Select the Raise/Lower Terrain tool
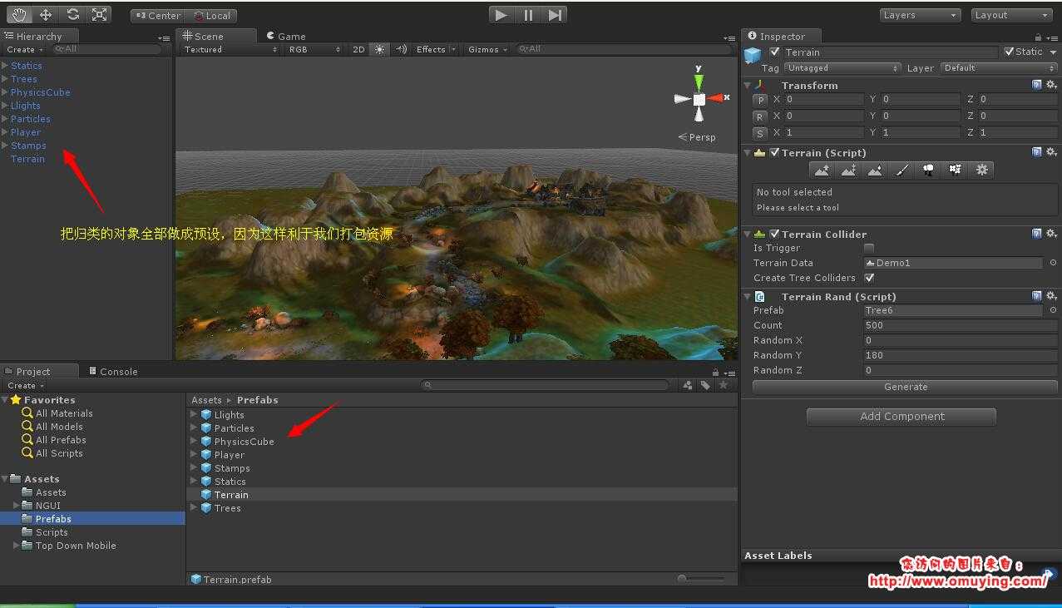Screen dimensions: 1062x608 click(x=822, y=170)
